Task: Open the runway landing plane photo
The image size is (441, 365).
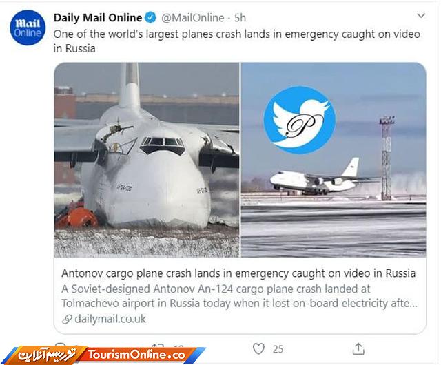Action: tap(334, 160)
